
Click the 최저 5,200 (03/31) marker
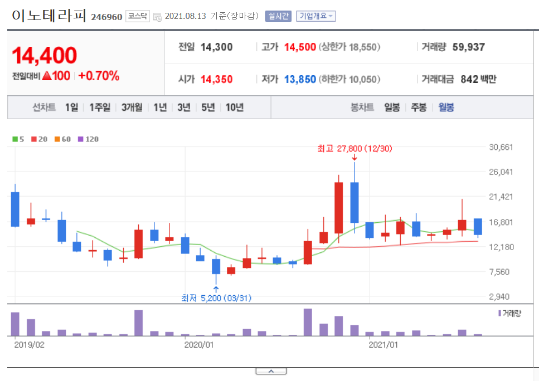click(216, 298)
